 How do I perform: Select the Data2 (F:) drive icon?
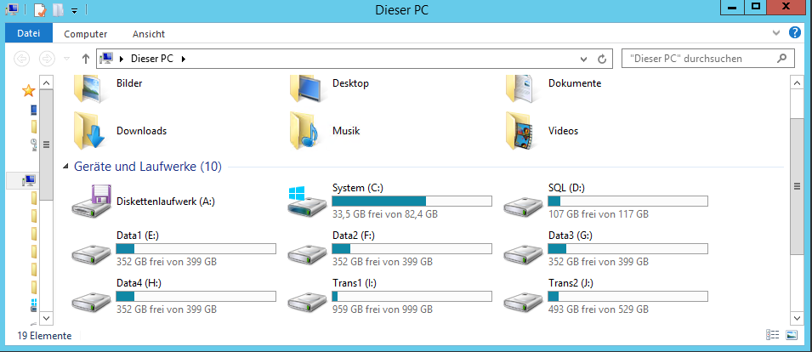point(307,255)
